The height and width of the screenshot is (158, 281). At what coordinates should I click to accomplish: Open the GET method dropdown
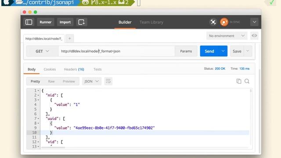click(x=42, y=51)
